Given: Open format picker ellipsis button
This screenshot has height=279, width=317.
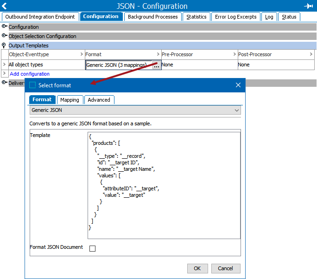Looking at the screenshot, I should (x=157, y=65).
